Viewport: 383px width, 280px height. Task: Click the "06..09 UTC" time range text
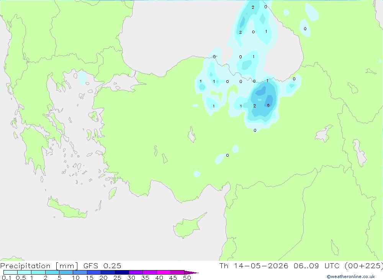pyautogui.click(x=318, y=265)
